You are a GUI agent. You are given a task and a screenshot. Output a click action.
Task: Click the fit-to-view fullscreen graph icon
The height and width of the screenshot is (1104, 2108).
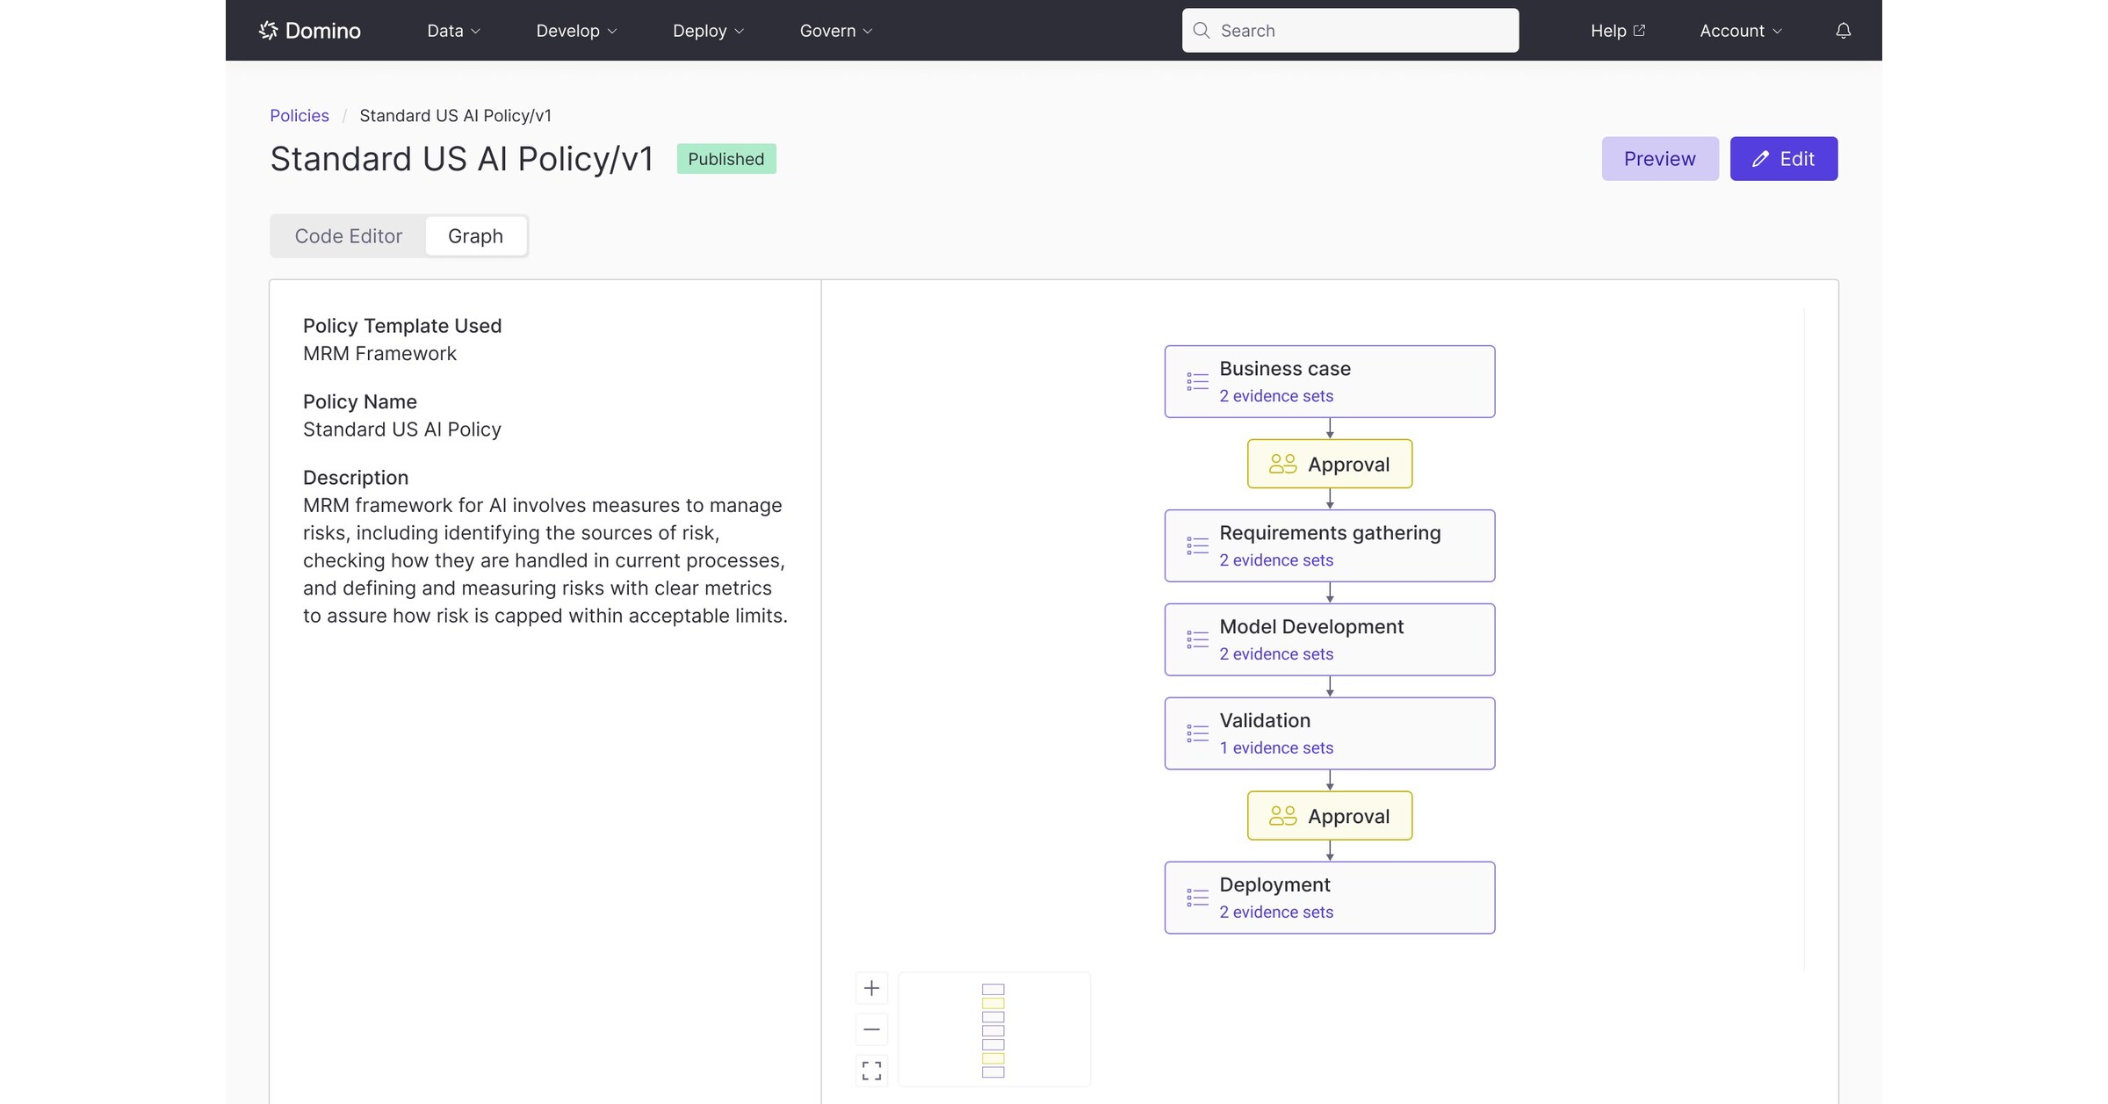[x=871, y=1071]
